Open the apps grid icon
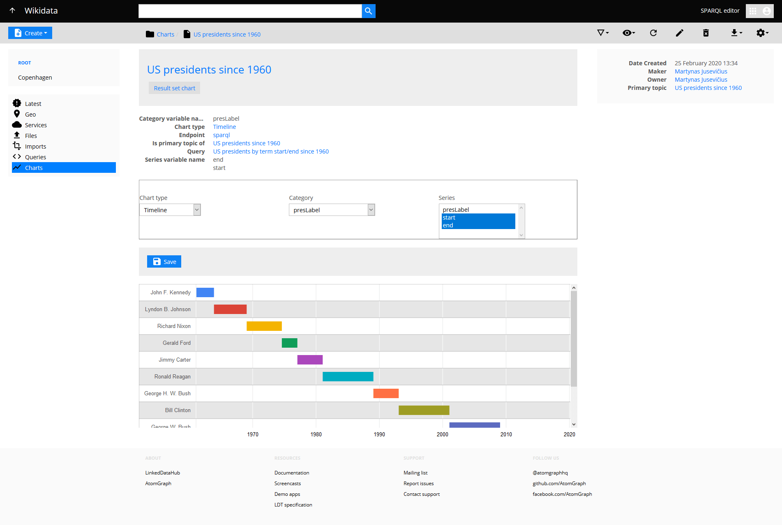Screen dimensions: 782x525 pyautogui.click(x=753, y=11)
